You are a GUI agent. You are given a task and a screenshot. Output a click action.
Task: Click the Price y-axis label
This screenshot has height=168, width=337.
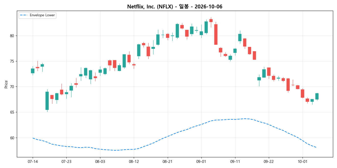point(6,84)
